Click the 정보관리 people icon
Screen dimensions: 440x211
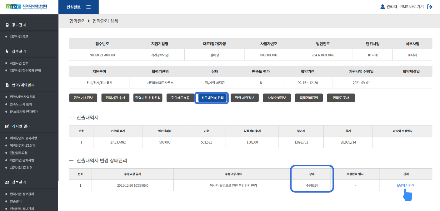[7, 182]
